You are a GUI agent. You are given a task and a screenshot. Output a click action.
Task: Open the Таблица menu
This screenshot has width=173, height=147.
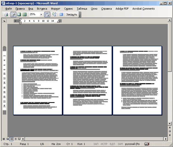pyautogui.click(x=82, y=9)
